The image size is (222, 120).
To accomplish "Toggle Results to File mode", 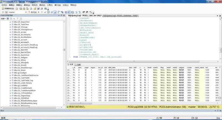I will (x=72, y=12).
